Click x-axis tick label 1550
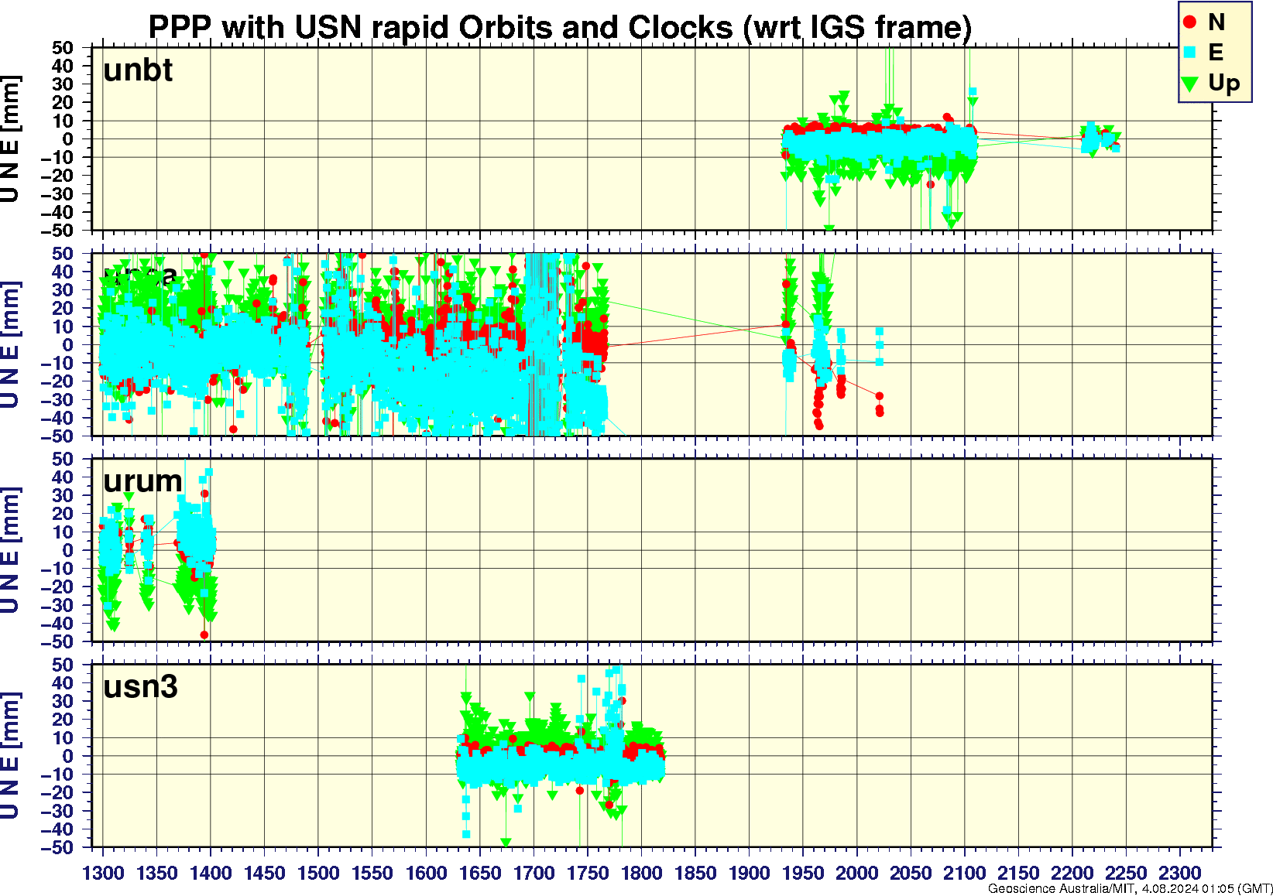 [x=372, y=873]
